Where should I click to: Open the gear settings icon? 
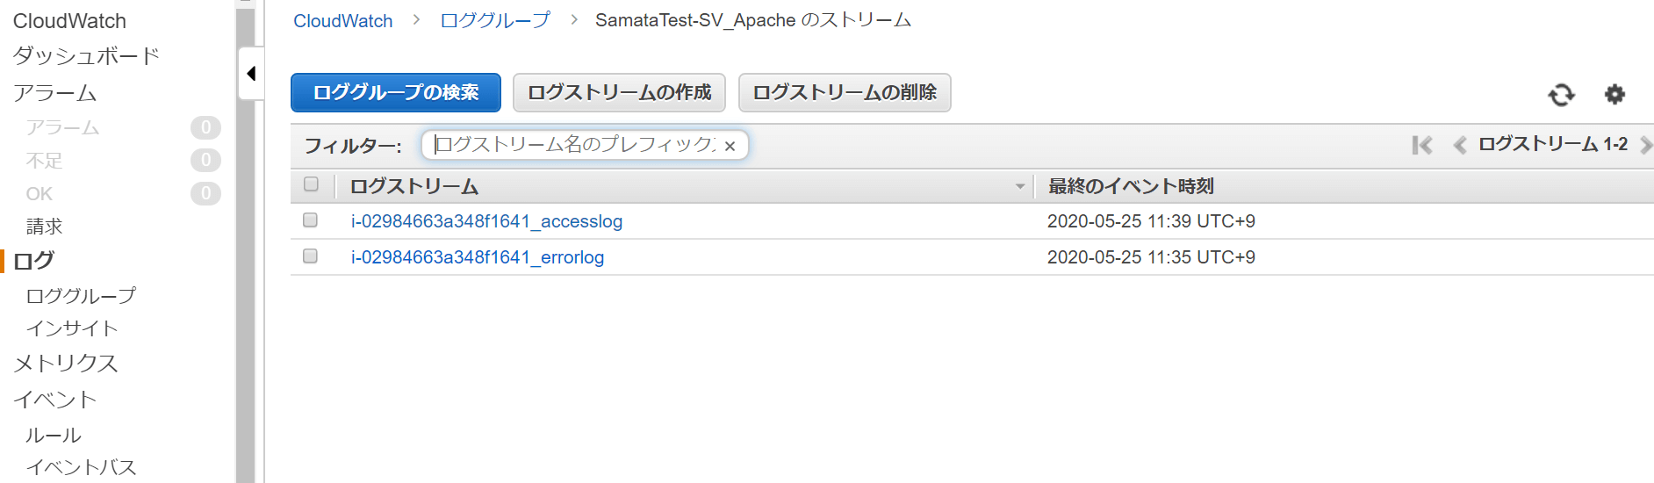tap(1614, 94)
